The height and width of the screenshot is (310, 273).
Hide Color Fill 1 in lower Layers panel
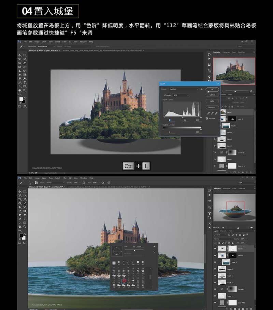(x=215, y=302)
